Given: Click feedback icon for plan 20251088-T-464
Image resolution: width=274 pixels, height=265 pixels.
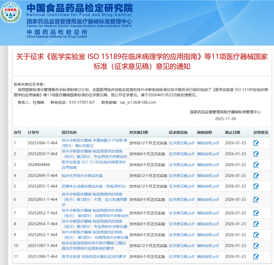Looking at the screenshot, I should pos(256,256).
